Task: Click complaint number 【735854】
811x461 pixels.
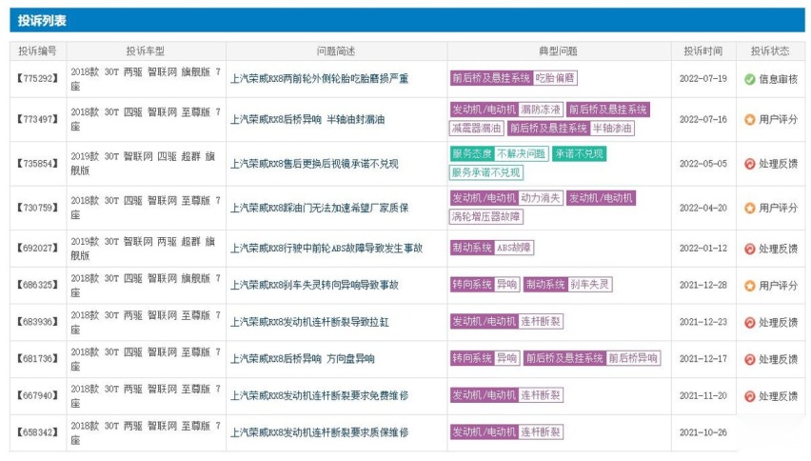Action: pyautogui.click(x=37, y=164)
